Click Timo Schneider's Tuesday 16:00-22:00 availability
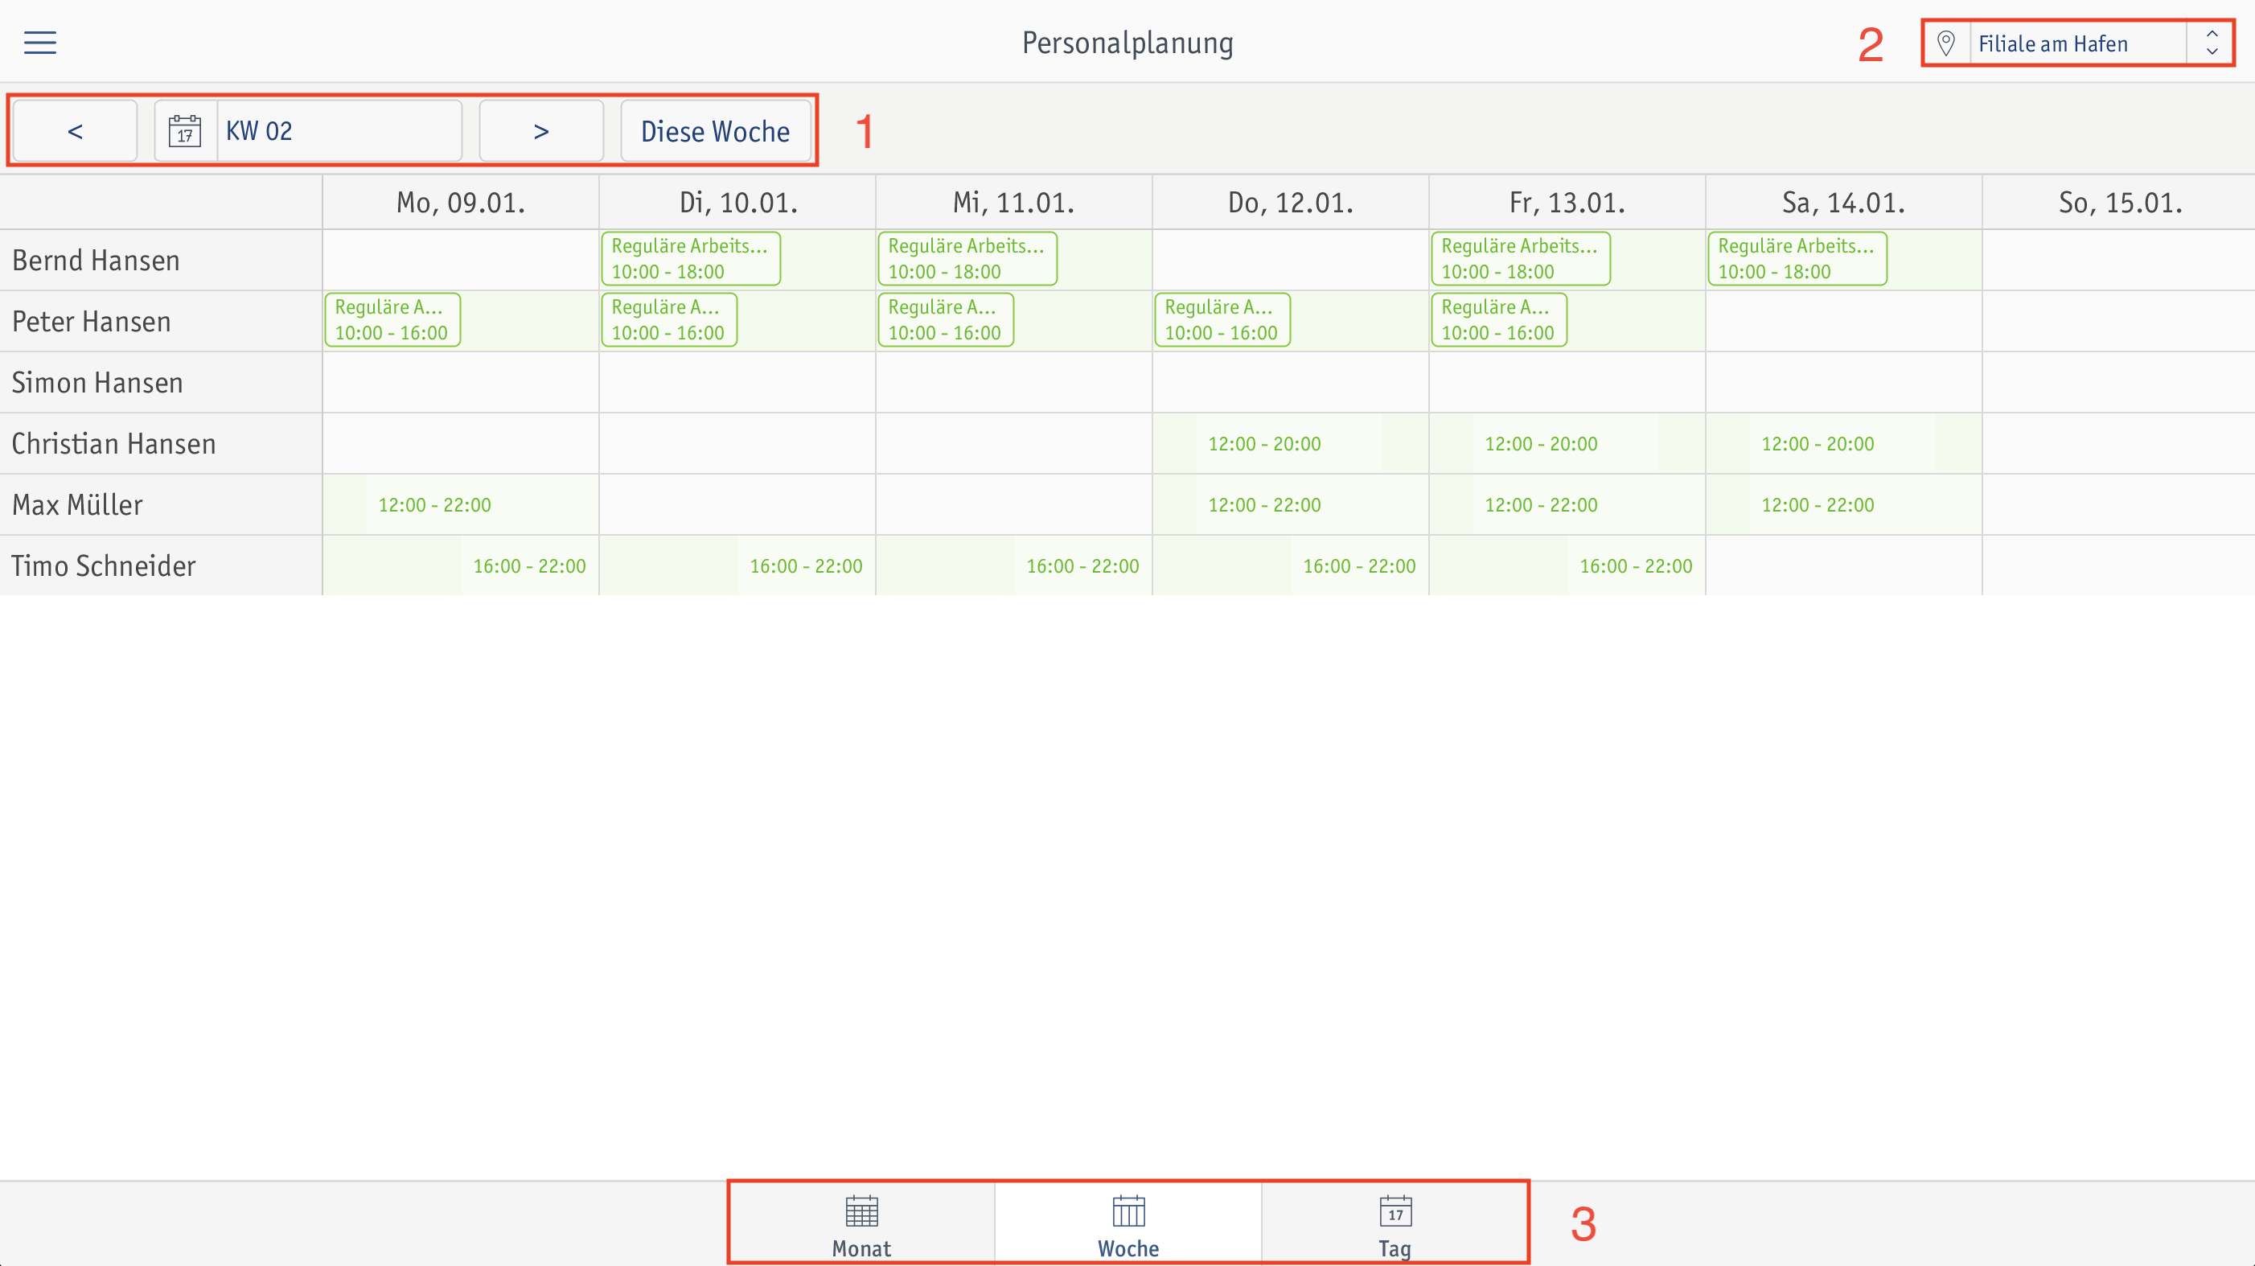 tap(807, 566)
